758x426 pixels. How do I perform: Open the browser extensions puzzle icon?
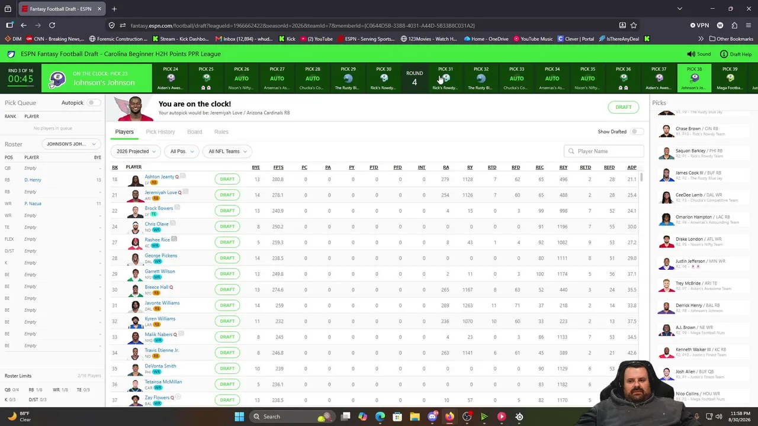coord(734,25)
